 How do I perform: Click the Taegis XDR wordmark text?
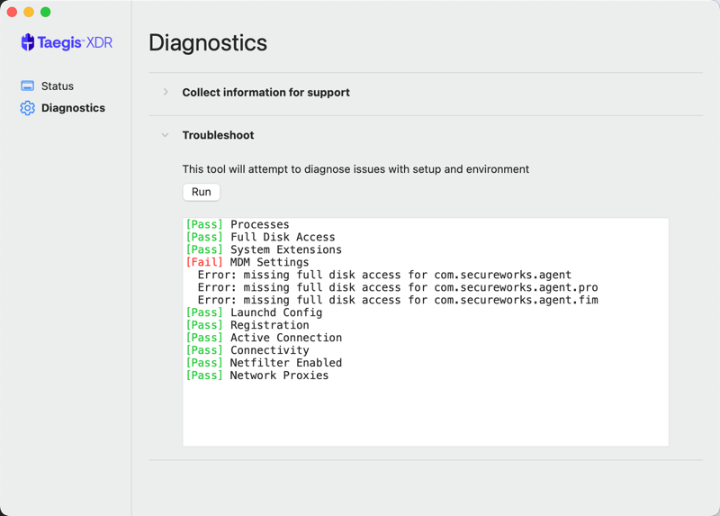point(75,42)
